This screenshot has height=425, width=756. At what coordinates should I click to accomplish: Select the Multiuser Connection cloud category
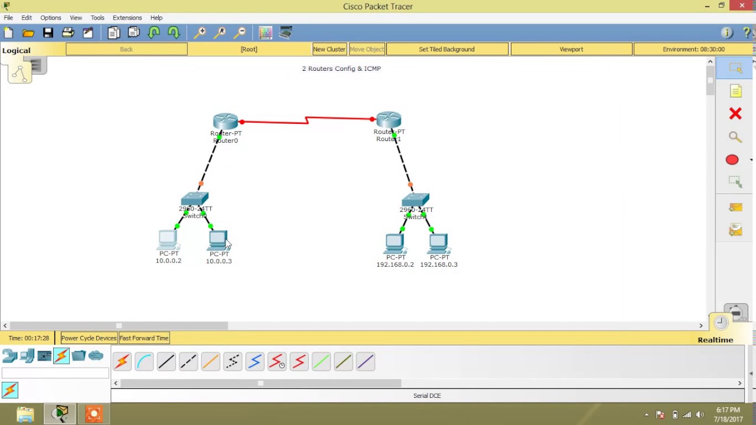click(96, 355)
